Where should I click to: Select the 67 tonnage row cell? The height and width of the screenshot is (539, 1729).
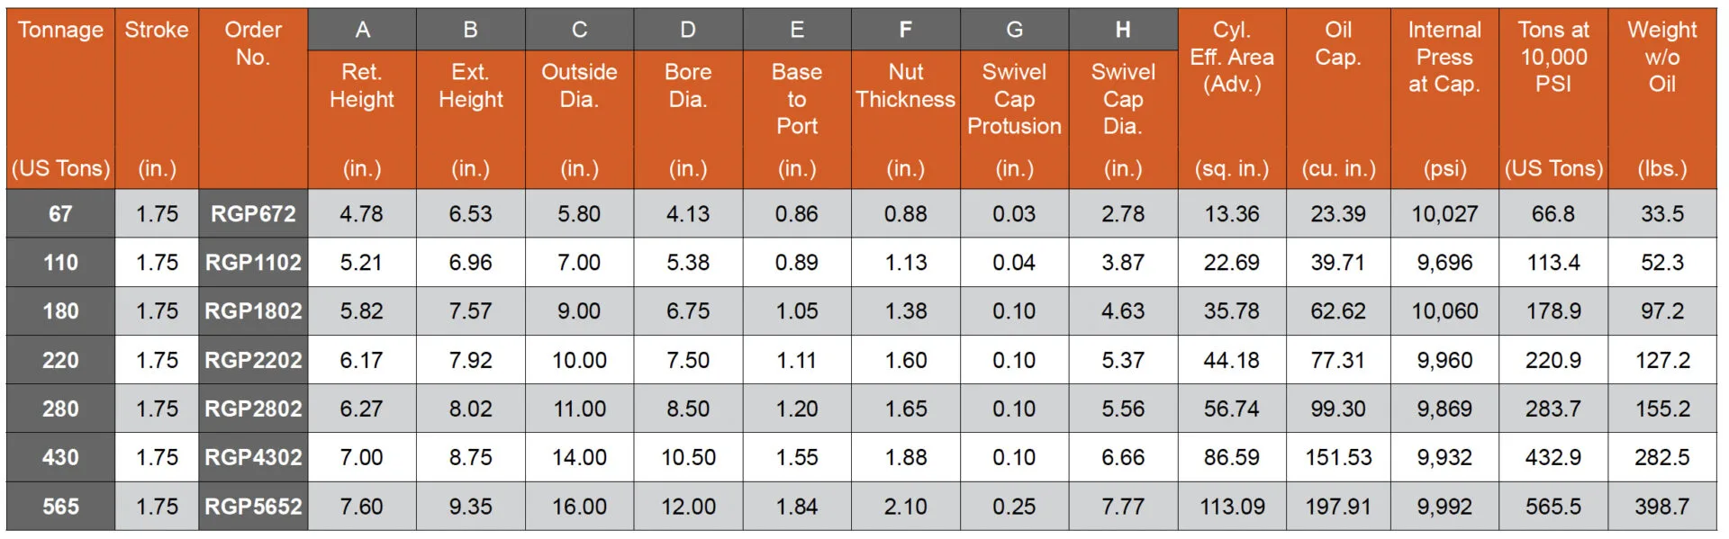[60, 214]
